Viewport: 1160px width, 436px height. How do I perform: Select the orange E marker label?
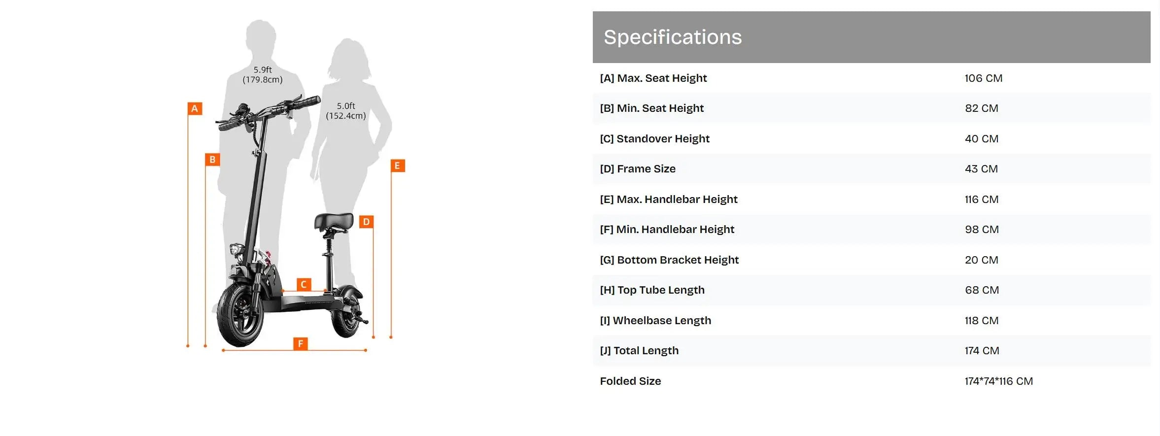(x=397, y=166)
